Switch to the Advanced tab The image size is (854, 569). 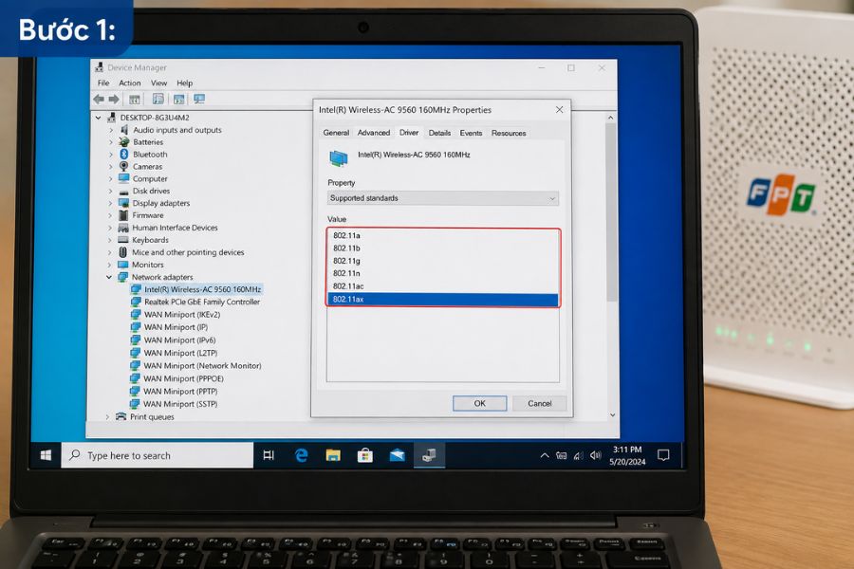coord(374,133)
